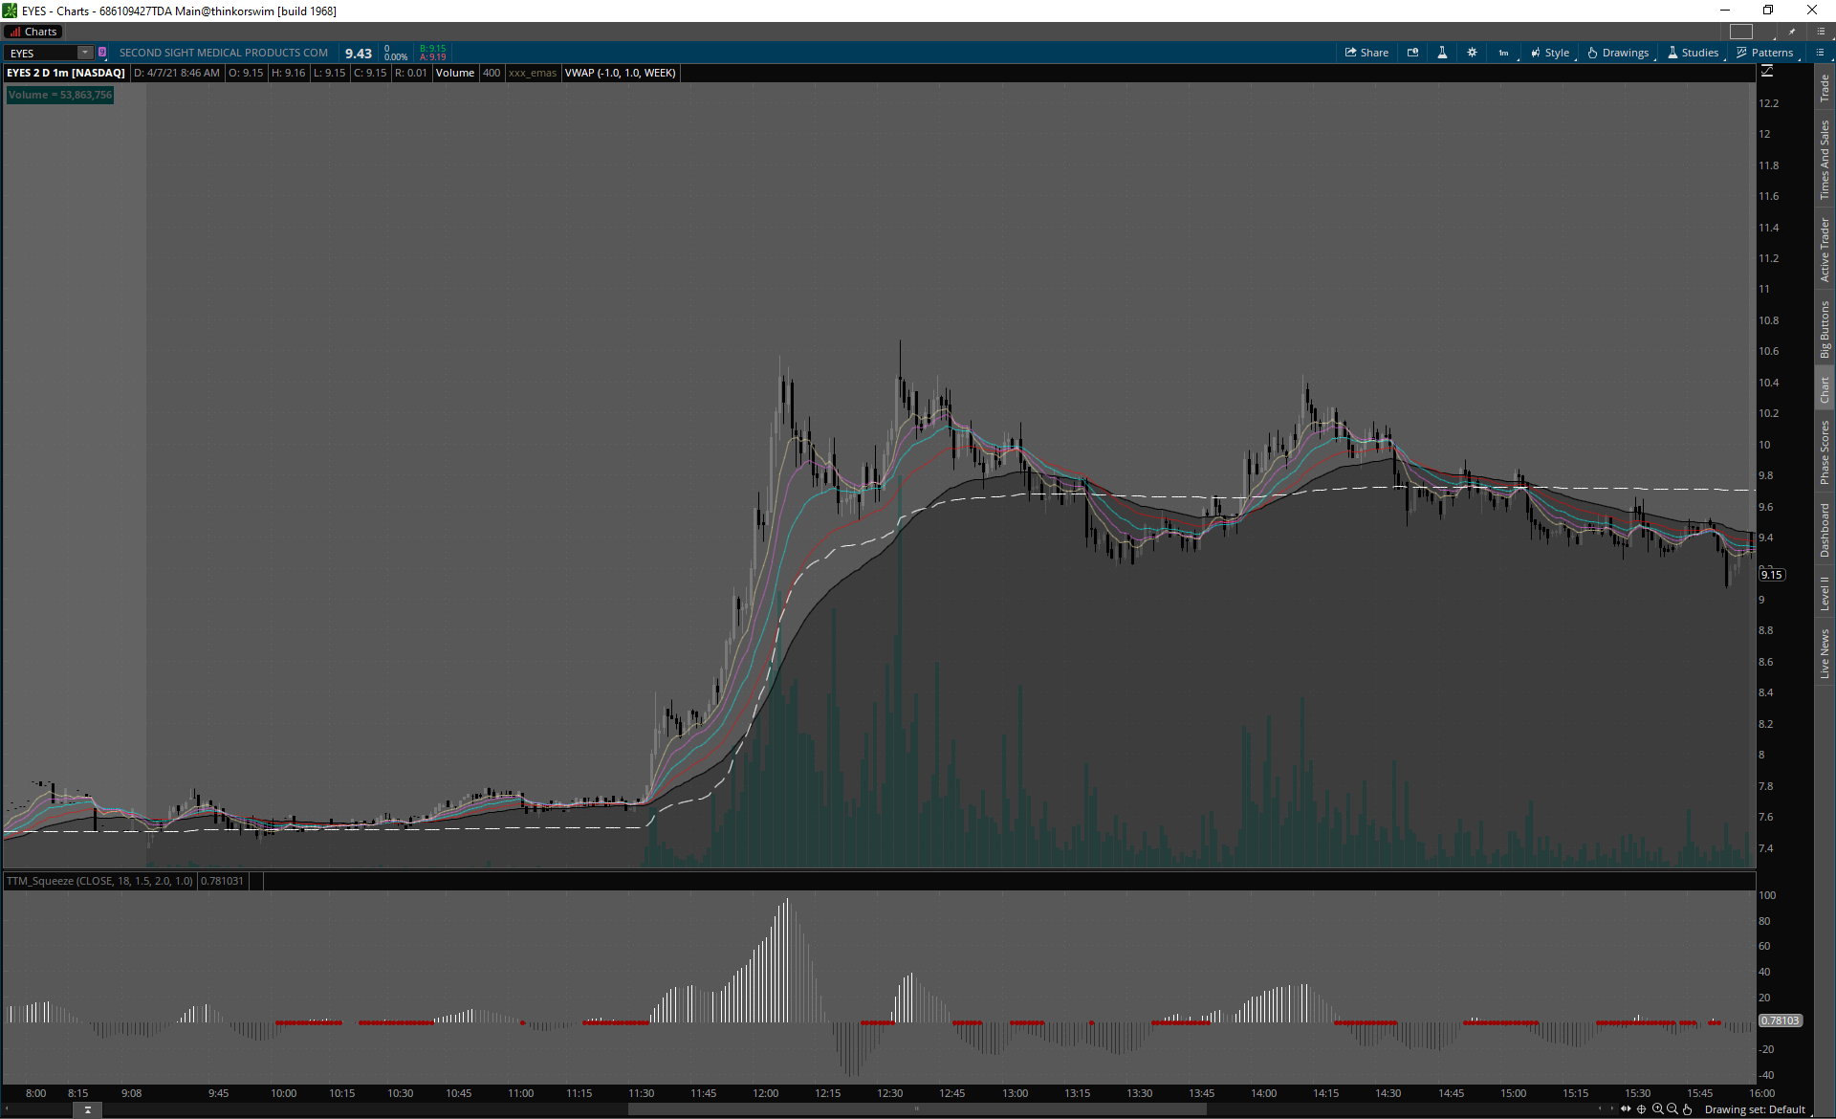Click the Drawing set: Default selector
This screenshot has height=1119, width=1836.
pos(1755,1109)
